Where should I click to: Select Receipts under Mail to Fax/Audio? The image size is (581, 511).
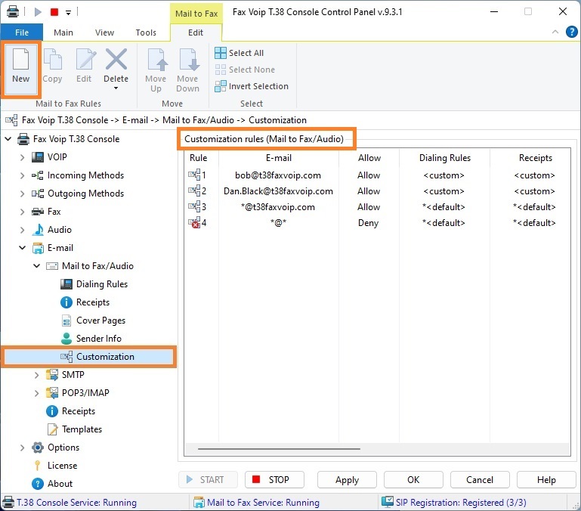pos(93,302)
